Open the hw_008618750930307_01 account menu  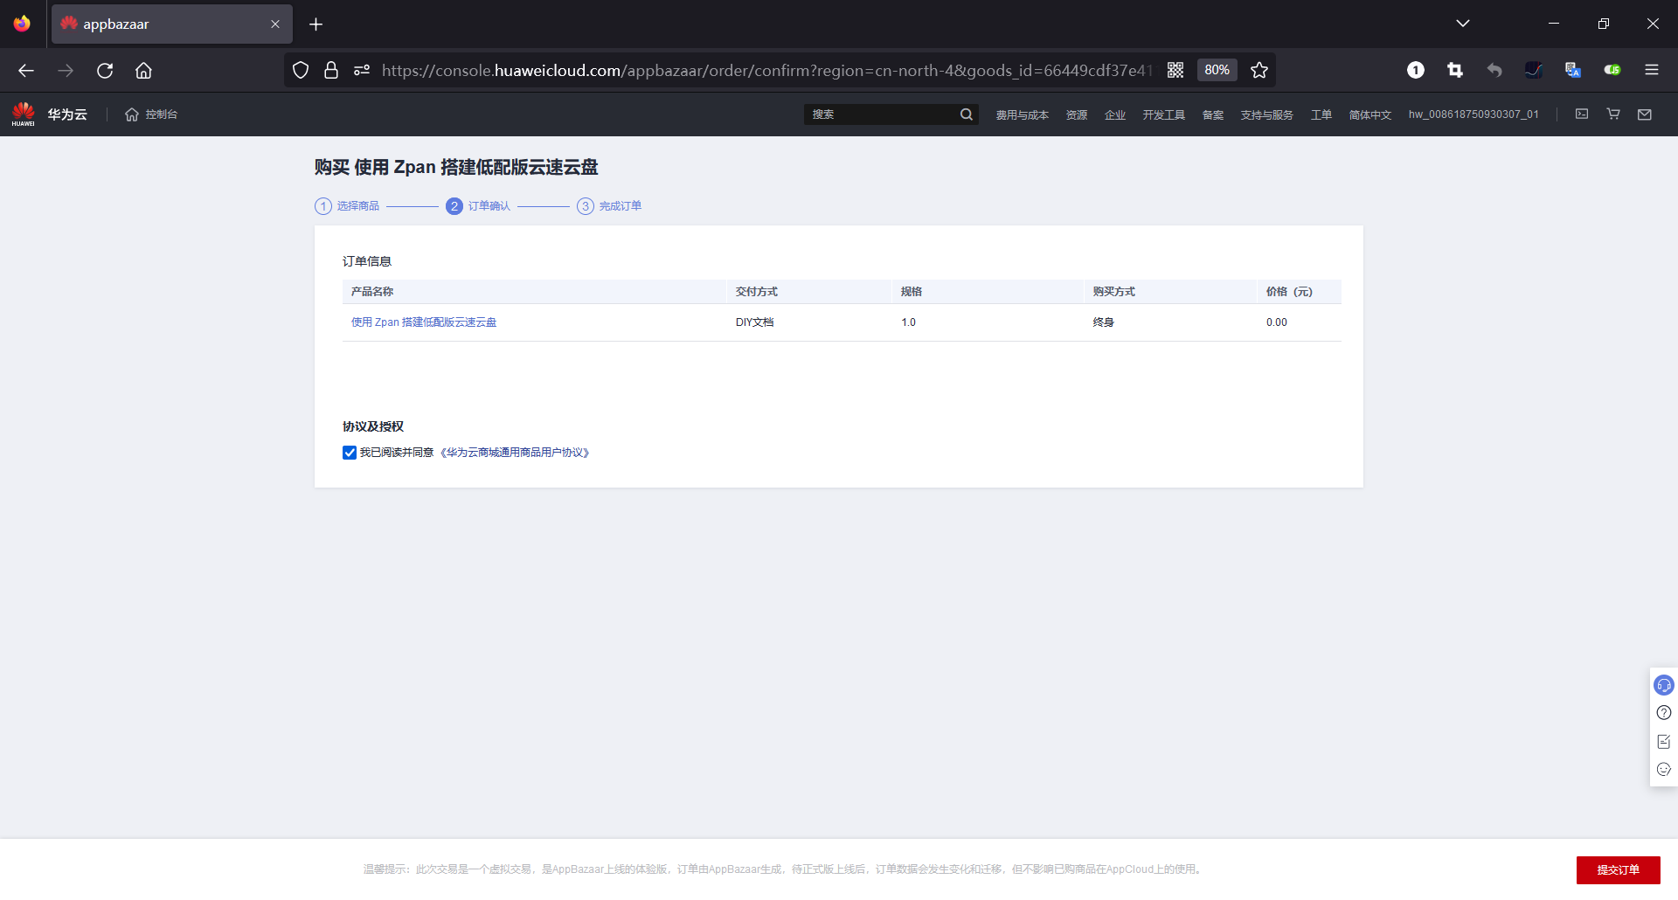coord(1473,114)
